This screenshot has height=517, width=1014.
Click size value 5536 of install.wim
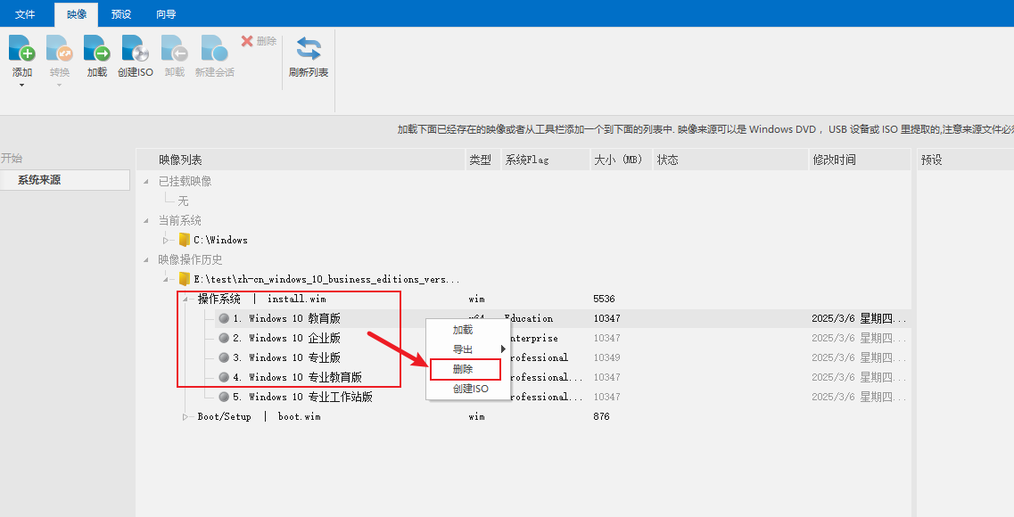click(604, 299)
